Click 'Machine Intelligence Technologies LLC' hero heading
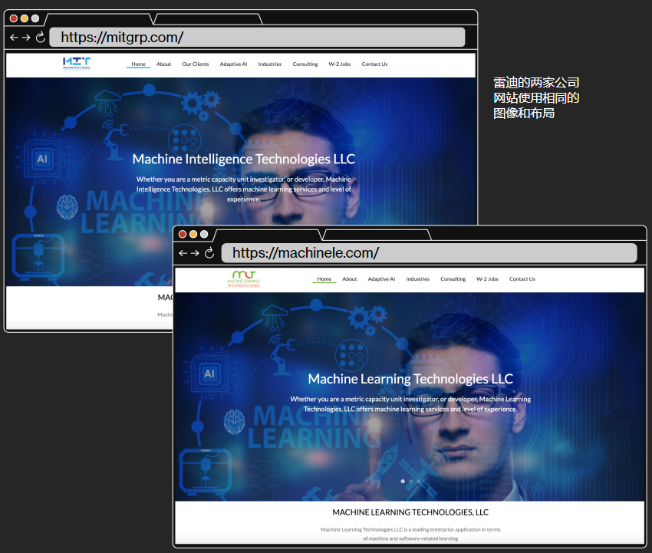This screenshot has width=652, height=553. point(244,159)
